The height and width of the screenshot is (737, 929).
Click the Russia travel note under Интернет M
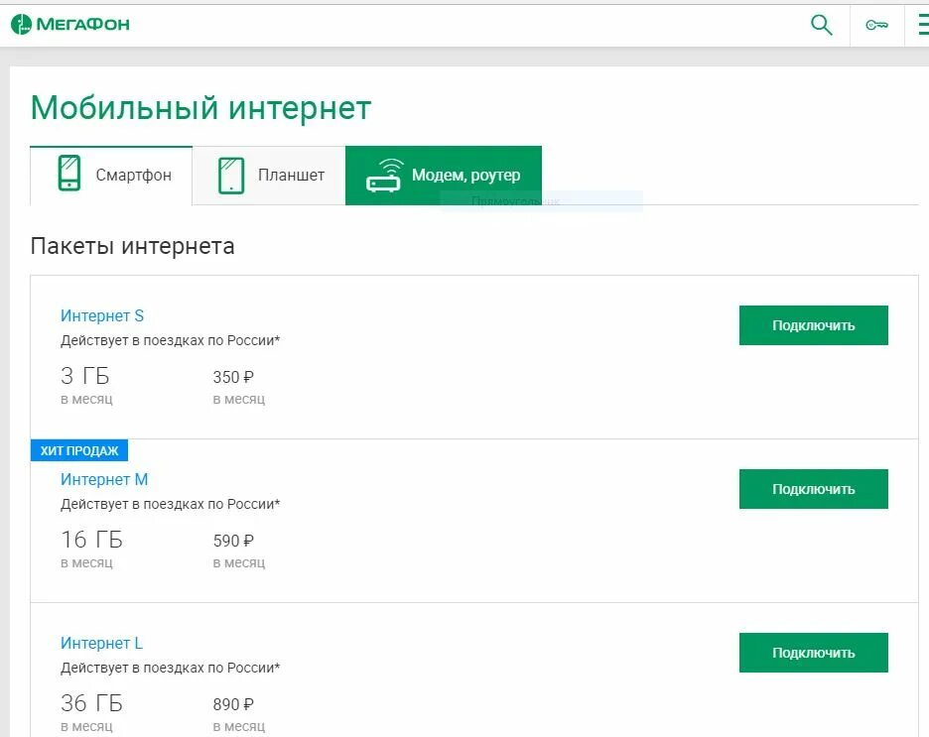pos(170,504)
